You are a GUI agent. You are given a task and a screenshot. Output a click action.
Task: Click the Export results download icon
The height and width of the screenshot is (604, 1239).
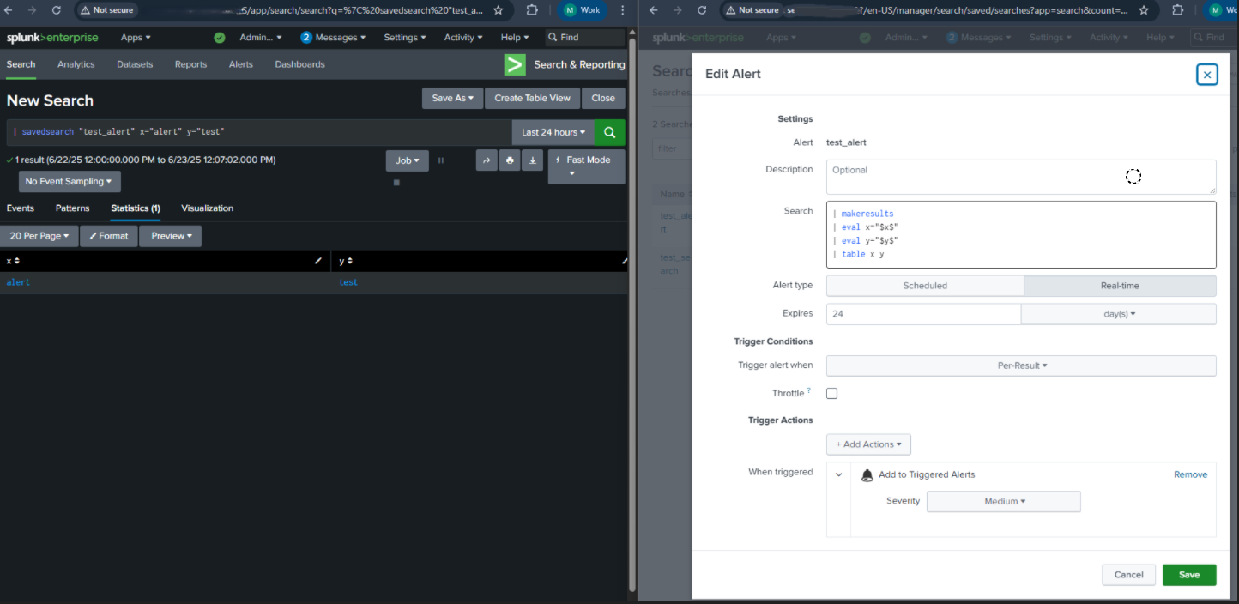pyautogui.click(x=533, y=160)
